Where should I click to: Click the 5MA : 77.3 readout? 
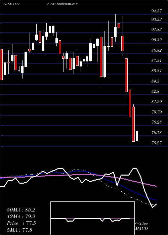(19, 230)
